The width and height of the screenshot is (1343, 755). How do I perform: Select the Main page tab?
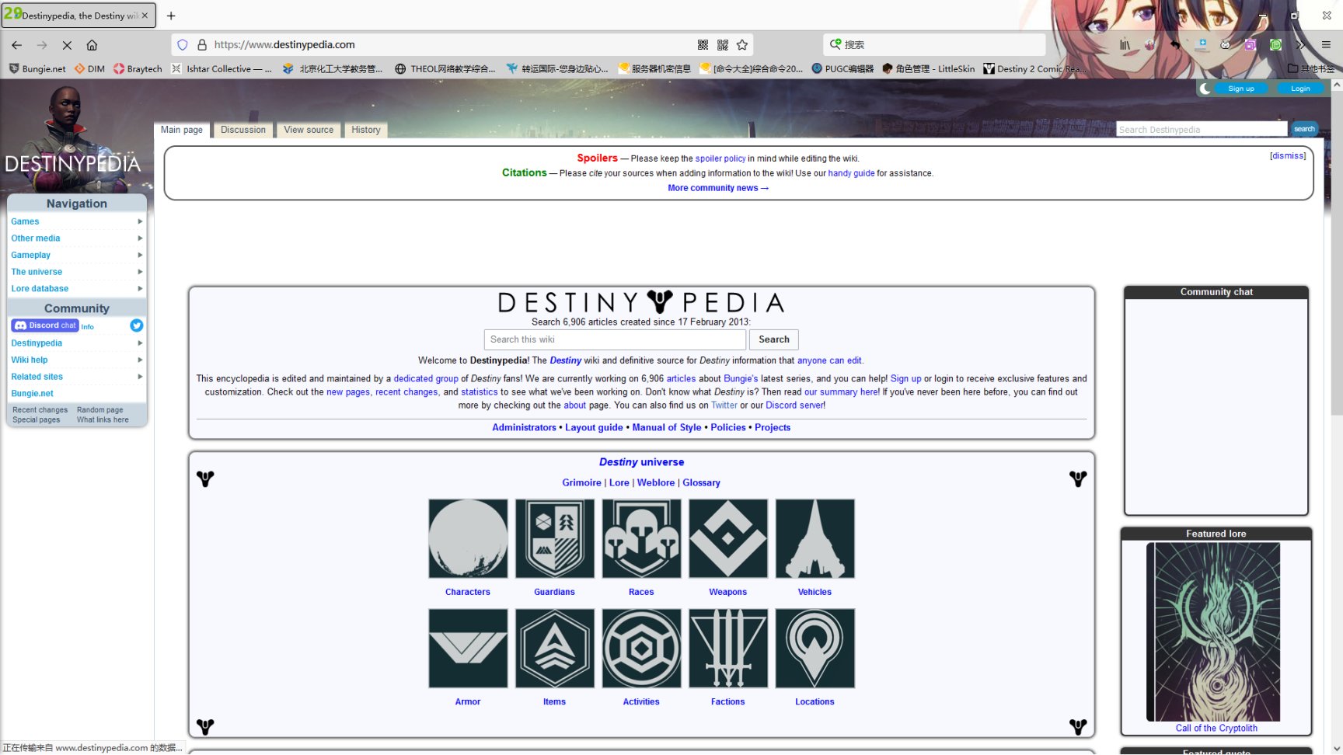point(182,130)
